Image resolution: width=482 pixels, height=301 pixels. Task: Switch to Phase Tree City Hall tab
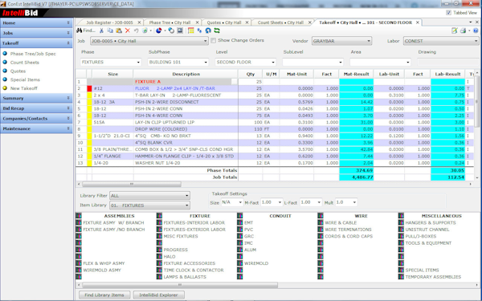(x=170, y=22)
